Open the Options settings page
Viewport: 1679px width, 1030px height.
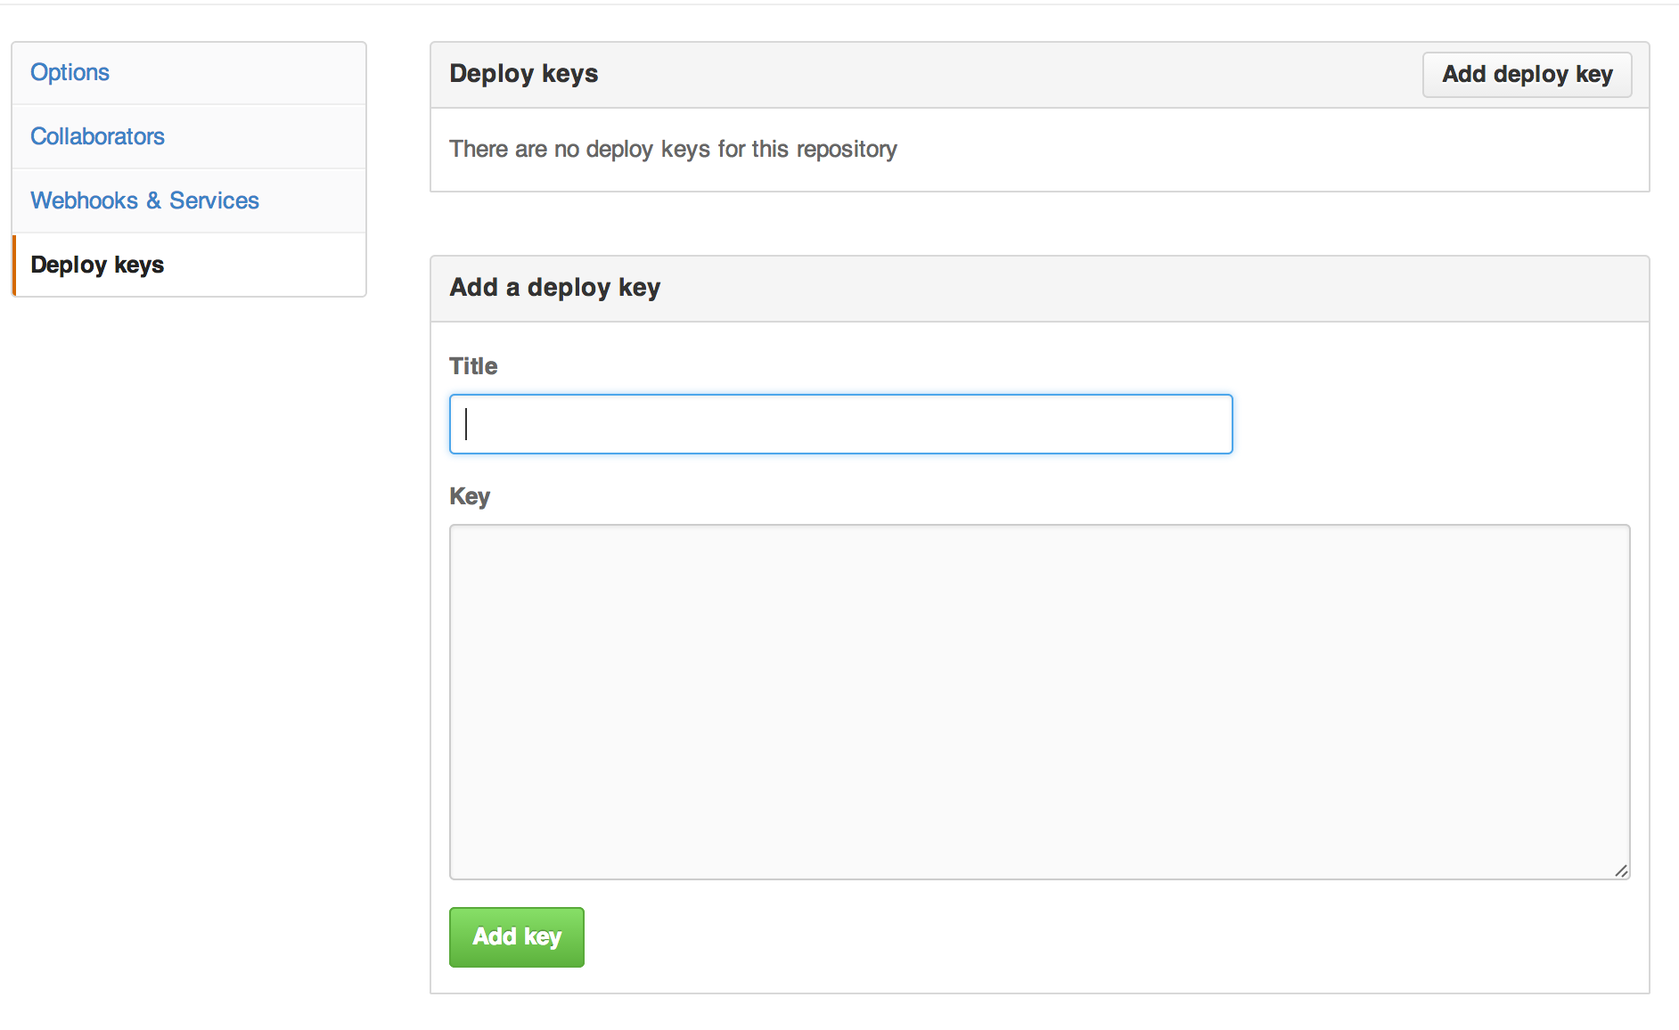coord(70,72)
